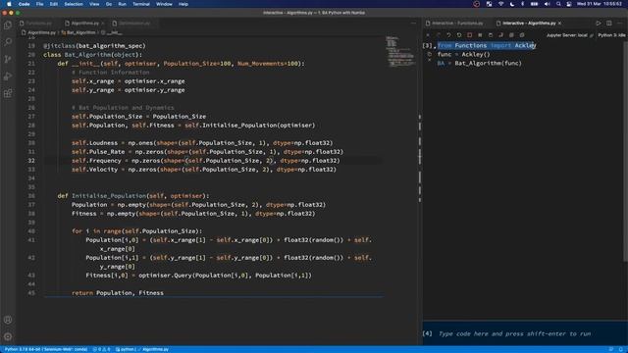Open the Edit menu

[54, 4]
